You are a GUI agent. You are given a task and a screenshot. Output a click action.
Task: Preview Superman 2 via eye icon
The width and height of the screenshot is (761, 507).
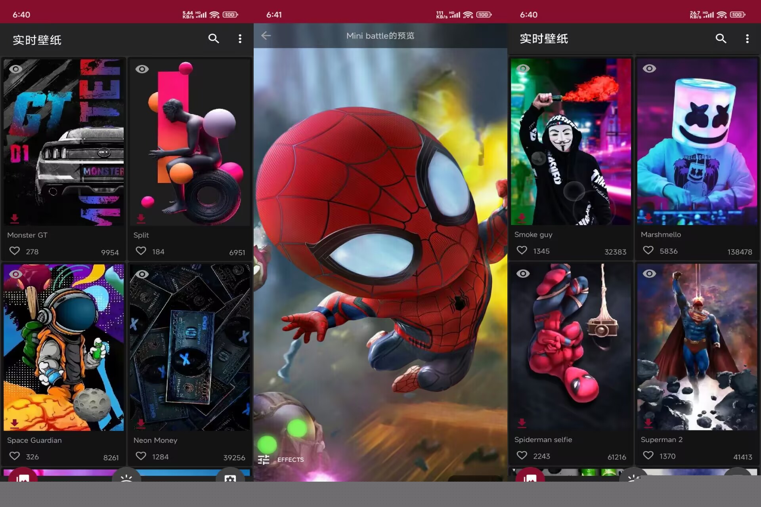point(649,273)
